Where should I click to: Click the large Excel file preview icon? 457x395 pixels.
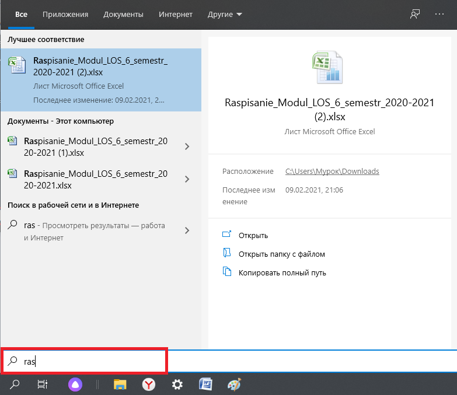[x=327, y=67]
